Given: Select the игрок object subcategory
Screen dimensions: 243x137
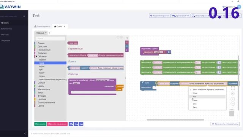Looking at the screenshot, I should coord(42,66).
